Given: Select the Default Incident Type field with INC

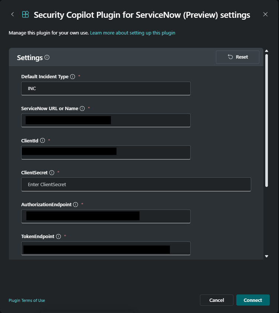Looking at the screenshot, I should coord(106,88).
